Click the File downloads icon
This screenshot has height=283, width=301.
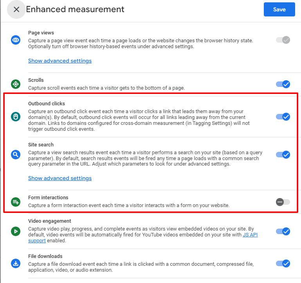click(x=16, y=263)
